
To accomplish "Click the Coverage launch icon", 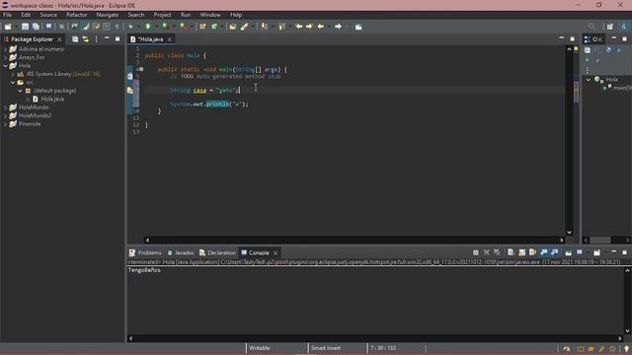I will [165, 27].
